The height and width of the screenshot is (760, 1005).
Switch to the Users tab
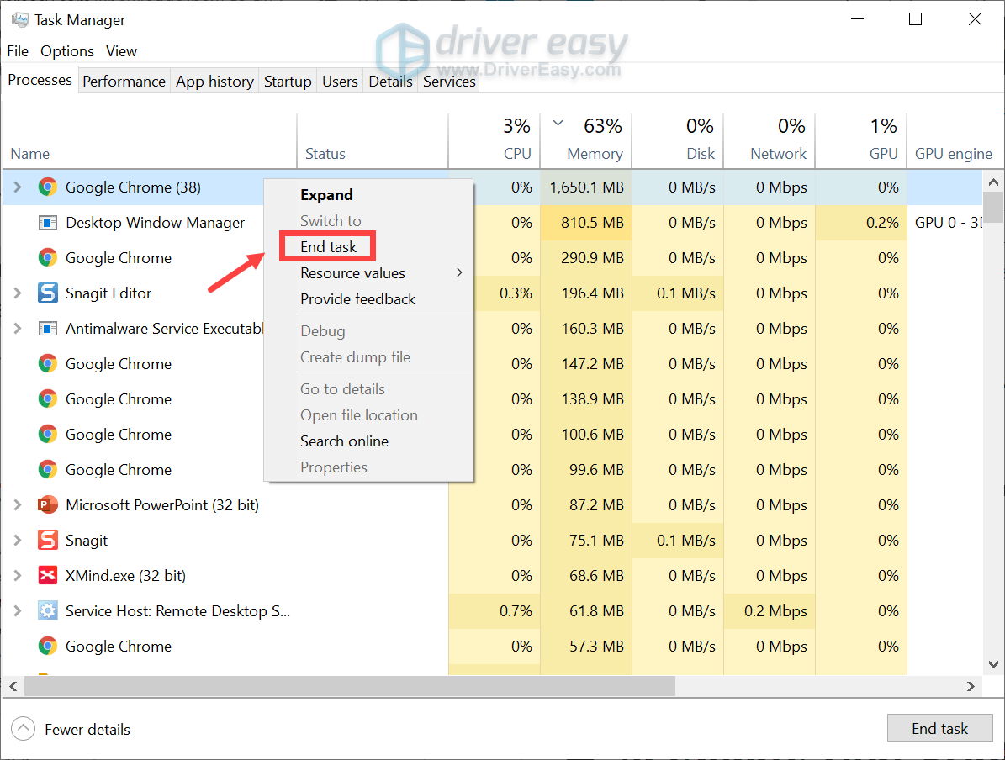click(x=340, y=82)
